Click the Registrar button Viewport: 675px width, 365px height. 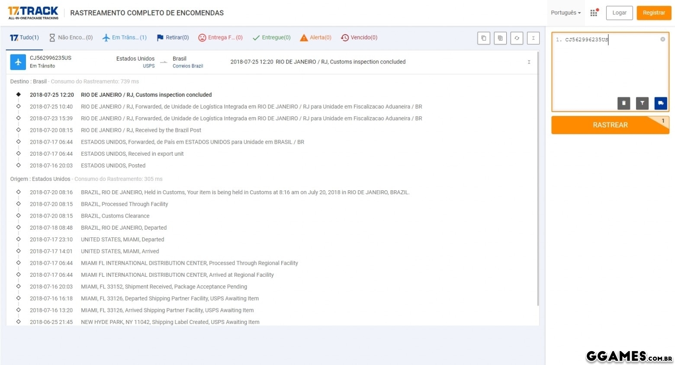coord(653,13)
